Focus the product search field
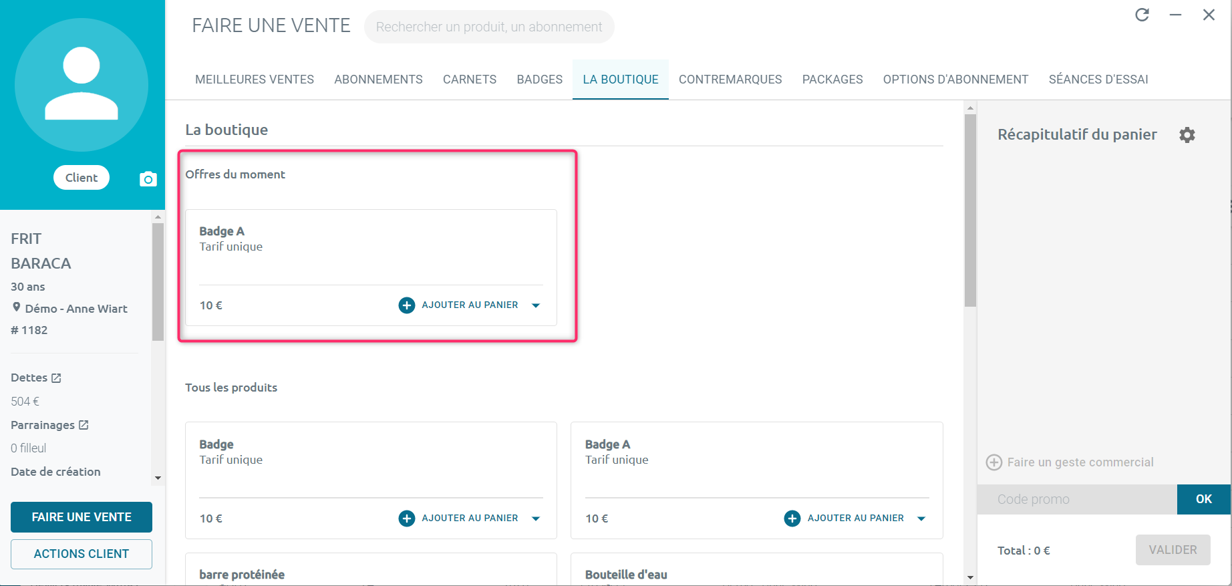This screenshot has width=1232, height=586. pos(489,27)
